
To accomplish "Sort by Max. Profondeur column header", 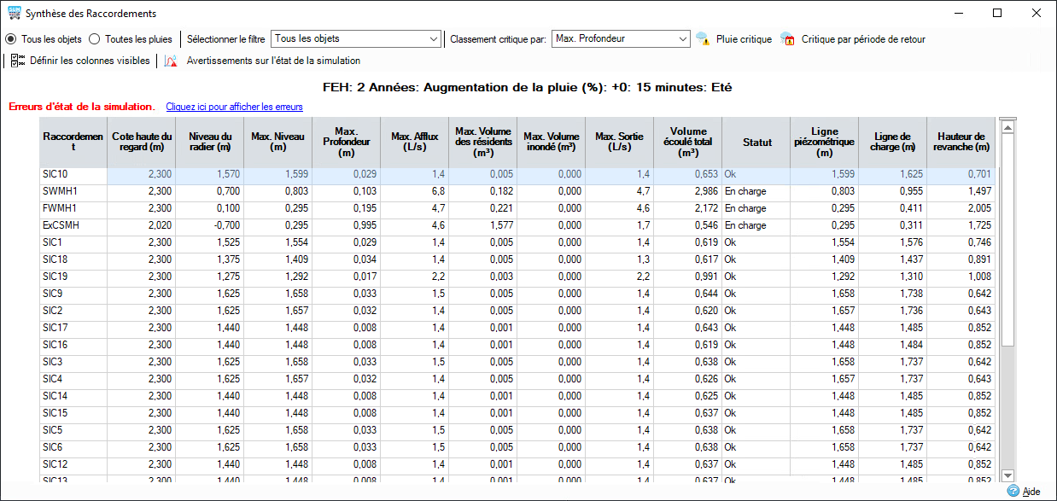I will pos(347,142).
